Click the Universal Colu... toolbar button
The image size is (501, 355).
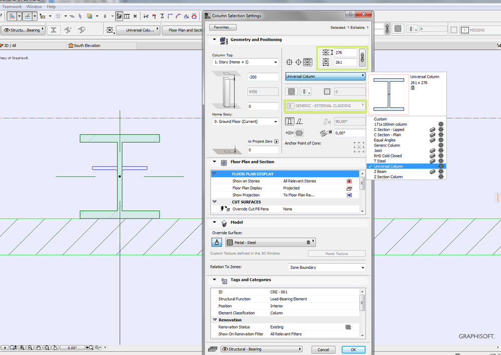pyautogui.click(x=138, y=30)
